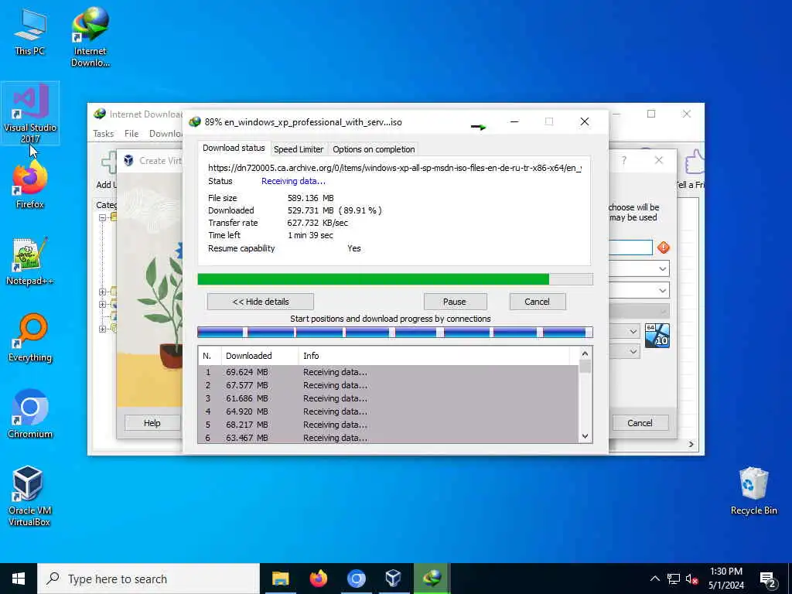Click the taskbar search box
Screen dimensions: 792x594
(x=148, y=579)
